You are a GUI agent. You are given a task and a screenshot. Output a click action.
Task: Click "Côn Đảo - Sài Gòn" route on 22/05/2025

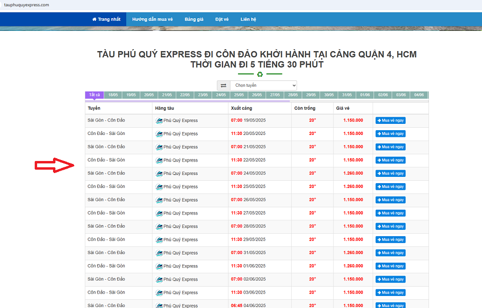[x=107, y=160]
